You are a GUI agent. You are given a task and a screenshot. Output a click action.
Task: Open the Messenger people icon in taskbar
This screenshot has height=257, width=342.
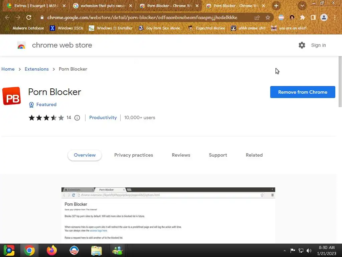118,251
